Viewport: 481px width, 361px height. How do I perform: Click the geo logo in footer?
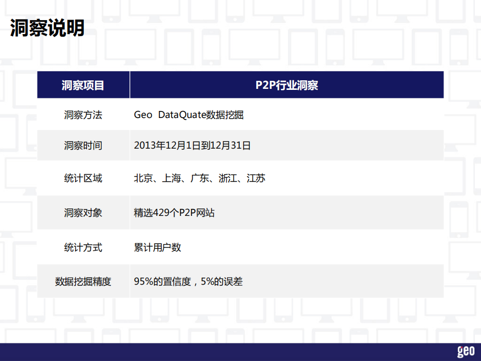[x=465, y=351]
